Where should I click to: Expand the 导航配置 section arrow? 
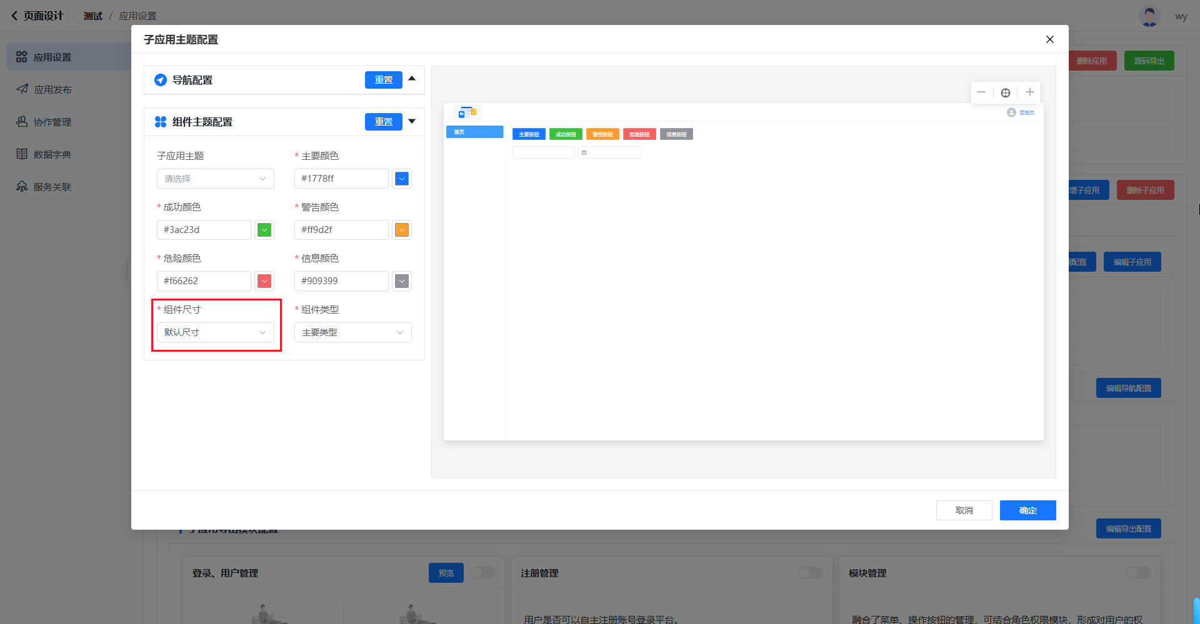tap(412, 79)
